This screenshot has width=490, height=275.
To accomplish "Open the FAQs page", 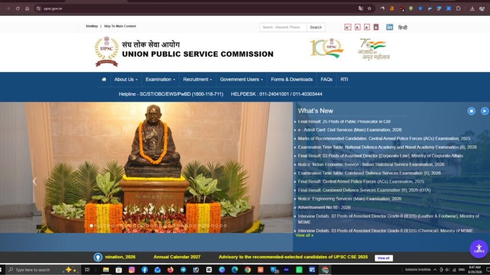I will coord(326,80).
